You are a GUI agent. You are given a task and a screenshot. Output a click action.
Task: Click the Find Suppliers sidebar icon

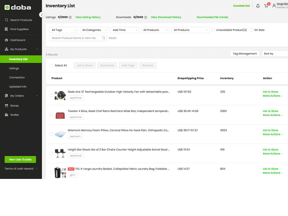click(x=6, y=29)
